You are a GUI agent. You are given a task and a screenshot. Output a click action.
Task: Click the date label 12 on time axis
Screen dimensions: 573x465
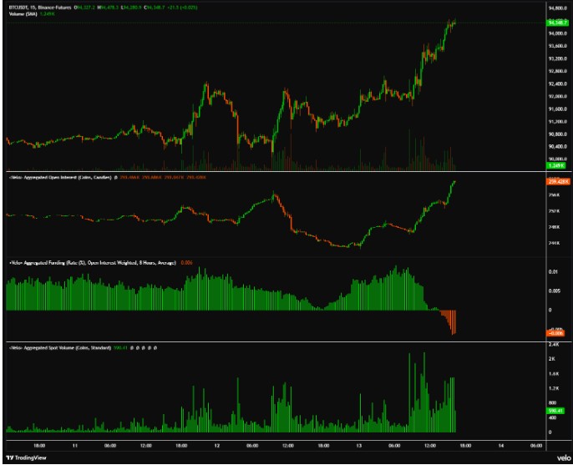point(216,447)
